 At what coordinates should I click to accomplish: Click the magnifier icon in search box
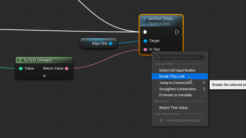tap(158, 57)
